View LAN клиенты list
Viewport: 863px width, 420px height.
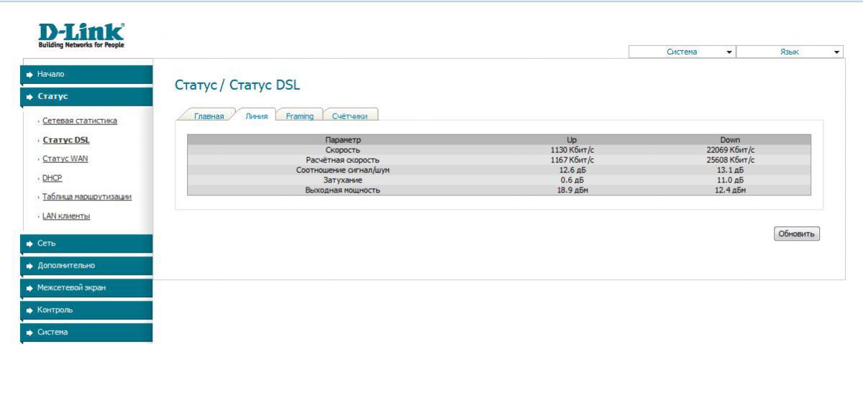66,216
